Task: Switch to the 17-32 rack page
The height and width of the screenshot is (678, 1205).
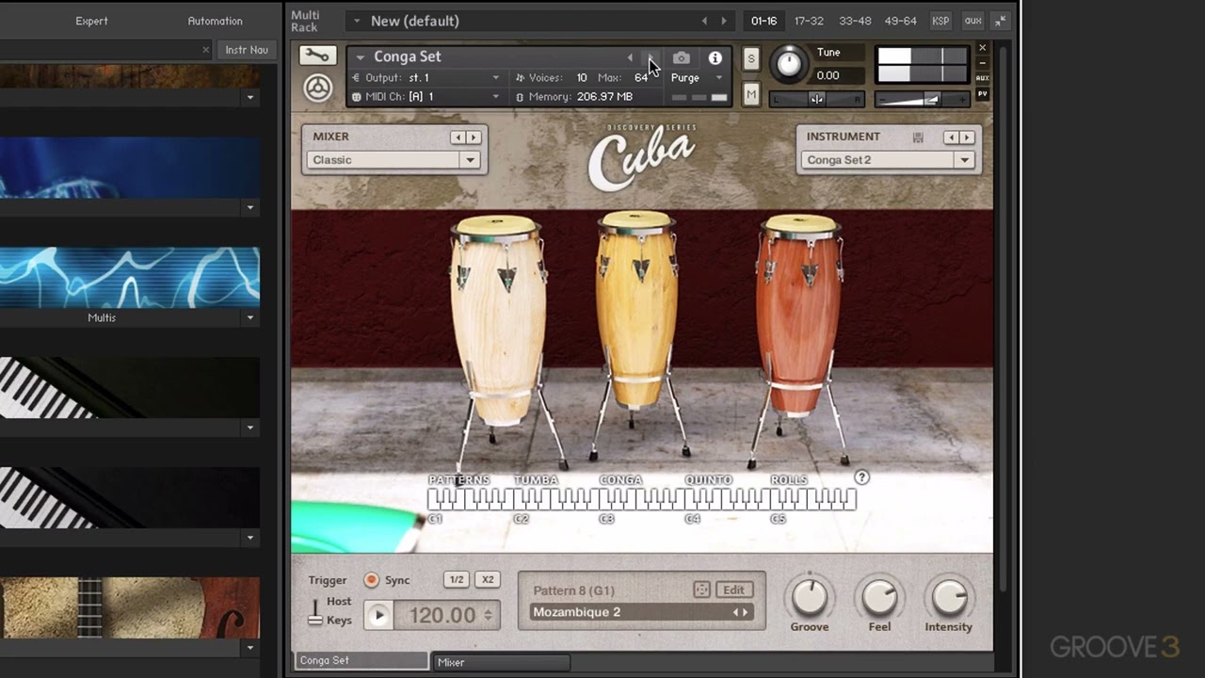Action: click(x=809, y=21)
